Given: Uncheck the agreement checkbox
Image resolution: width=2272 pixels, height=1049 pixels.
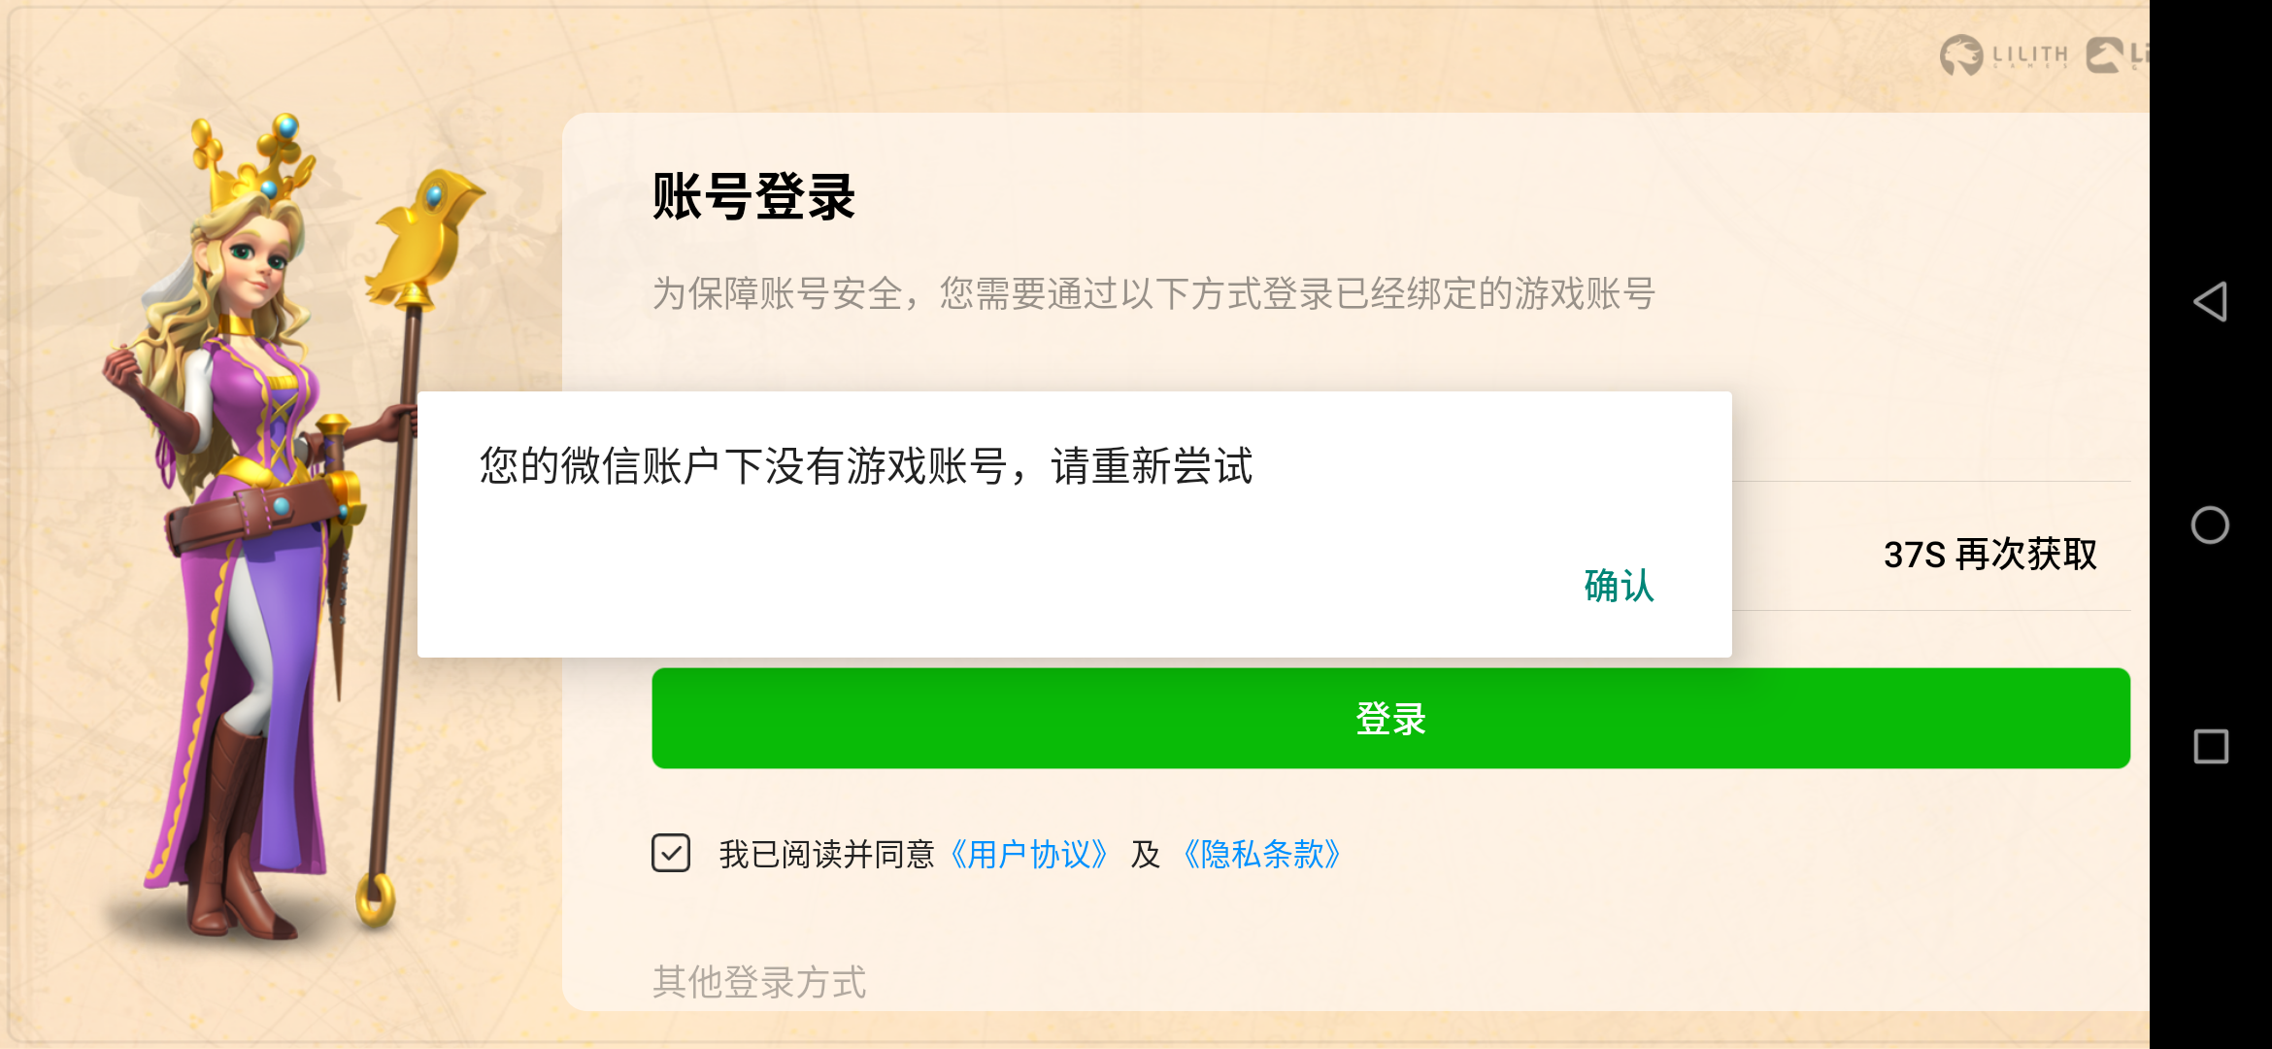Looking at the screenshot, I should coord(671,854).
